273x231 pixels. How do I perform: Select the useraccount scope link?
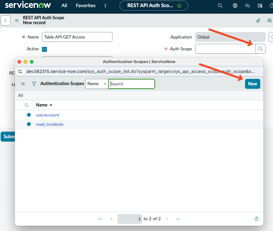48,115
